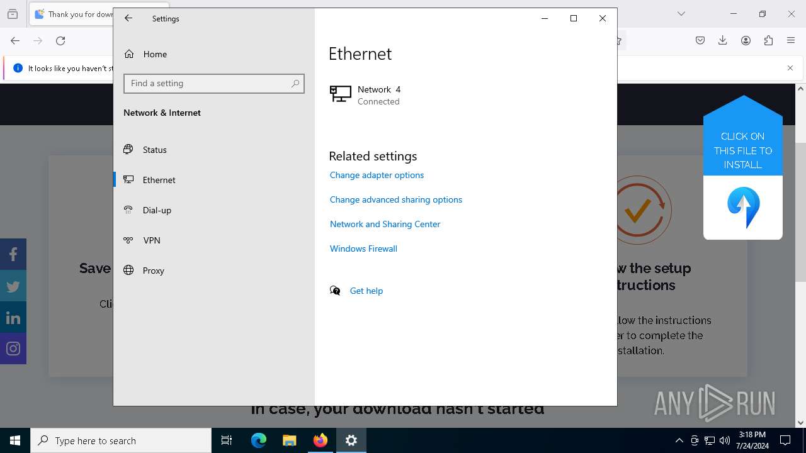This screenshot has height=453, width=806.
Task: Click Get help link
Action: (x=366, y=291)
